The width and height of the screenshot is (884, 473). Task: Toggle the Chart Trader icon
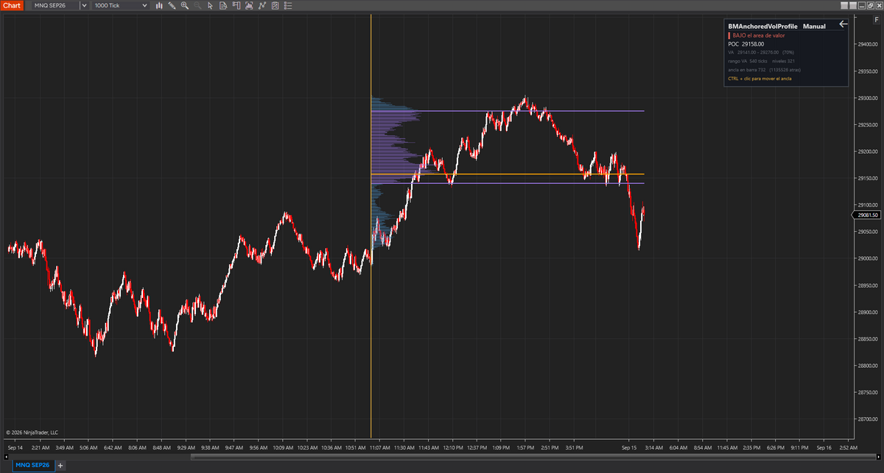pyautogui.click(x=235, y=5)
